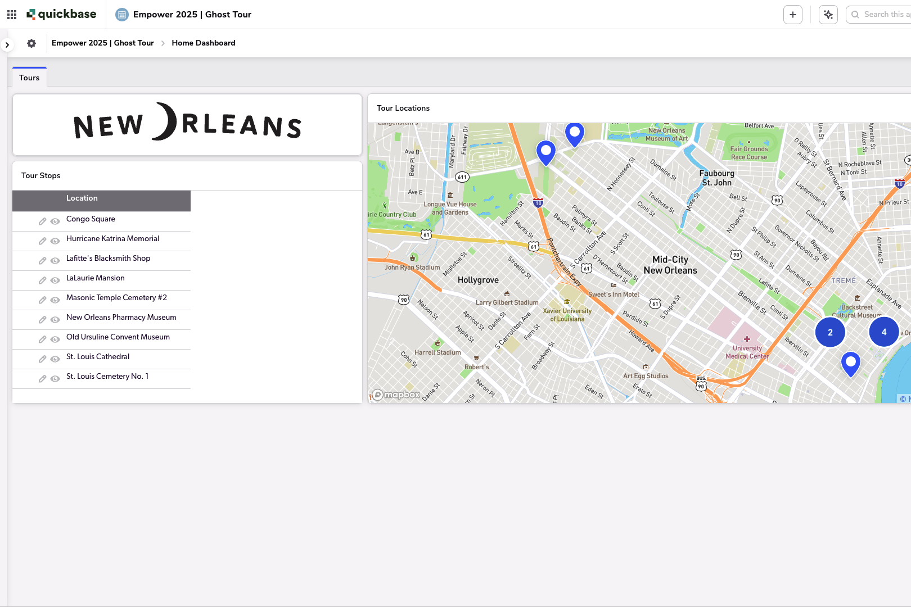
Task: Click the plus create-new button
Action: pyautogui.click(x=793, y=15)
